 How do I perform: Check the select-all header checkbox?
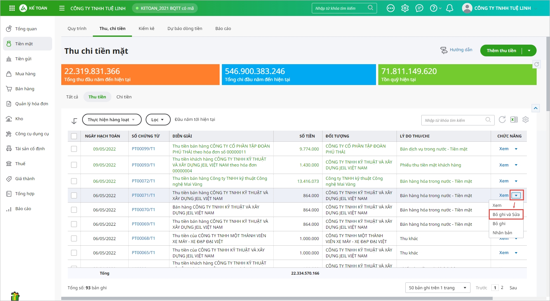[x=74, y=136]
